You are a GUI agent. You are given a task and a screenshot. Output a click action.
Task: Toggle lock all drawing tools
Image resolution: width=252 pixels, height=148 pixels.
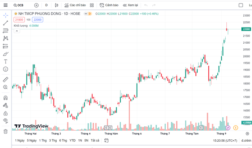click(x=6, y=113)
